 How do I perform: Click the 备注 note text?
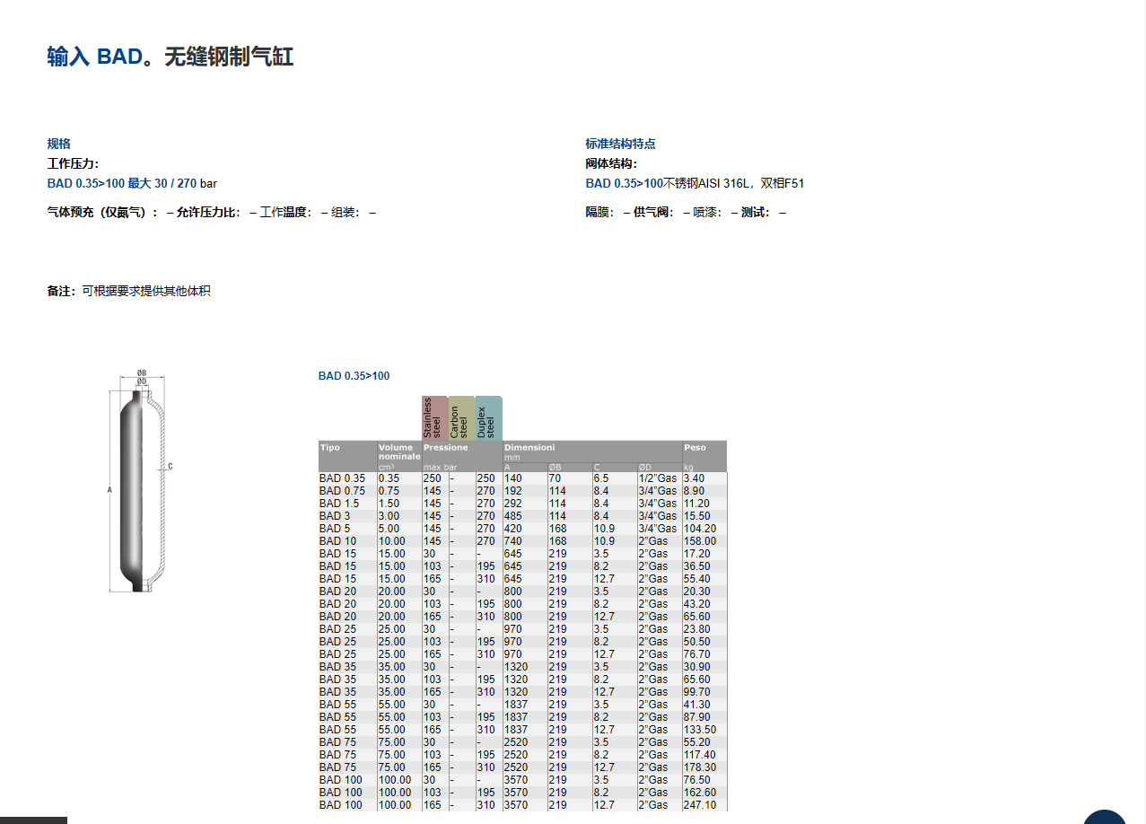(x=128, y=291)
